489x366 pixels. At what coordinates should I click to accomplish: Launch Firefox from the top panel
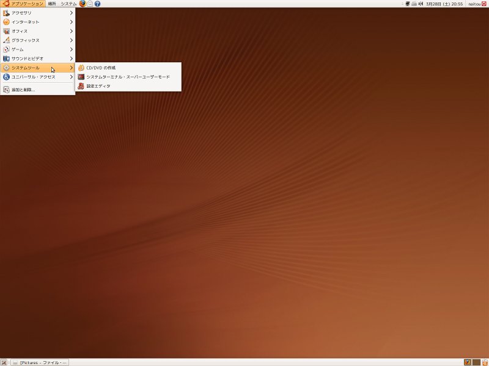(83, 4)
